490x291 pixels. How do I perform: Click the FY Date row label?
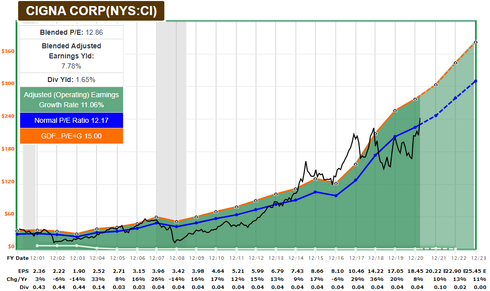pyautogui.click(x=18, y=258)
